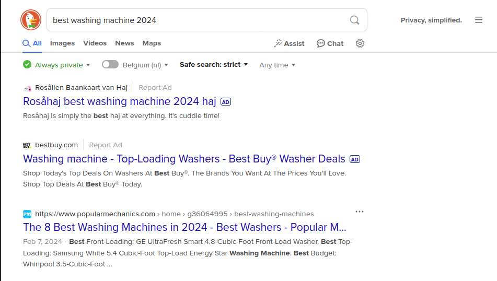Click the Privacy, simplified. link
Image resolution: width=497 pixels, height=281 pixels.
431,20
